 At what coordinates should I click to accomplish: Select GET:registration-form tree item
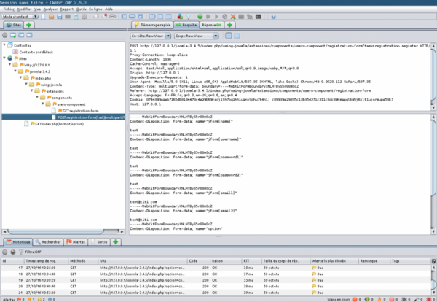[x=79, y=111]
